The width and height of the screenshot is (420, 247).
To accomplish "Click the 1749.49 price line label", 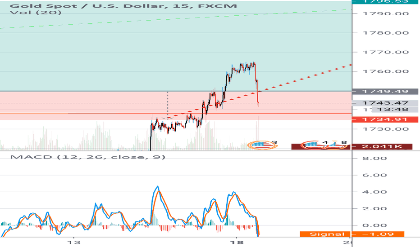I will coord(385,91).
